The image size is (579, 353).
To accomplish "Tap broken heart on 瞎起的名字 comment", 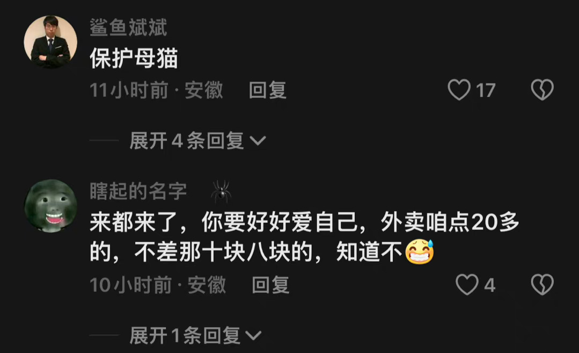I will (542, 285).
